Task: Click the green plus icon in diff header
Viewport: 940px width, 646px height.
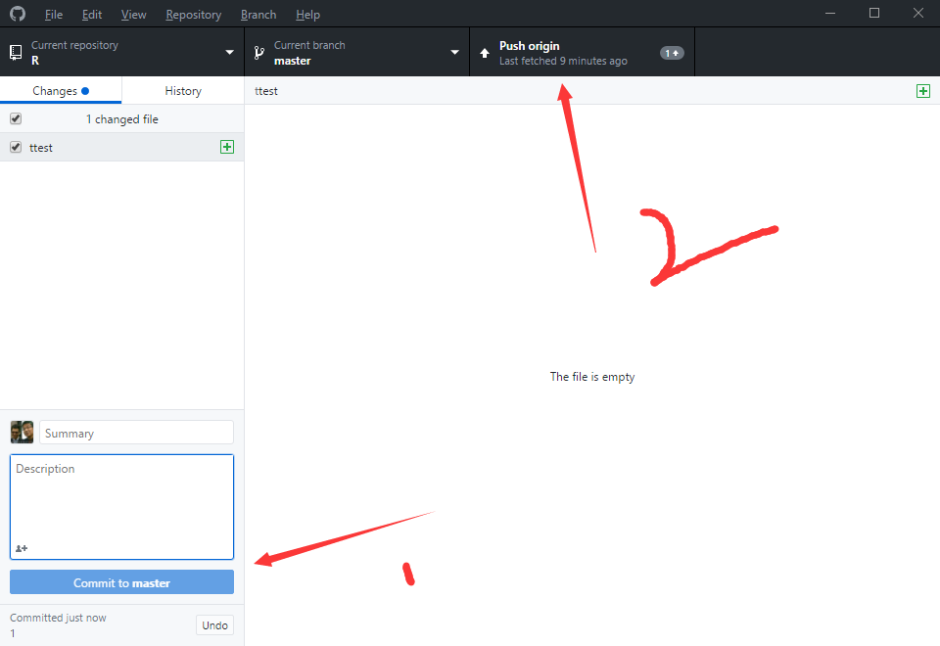Action: click(922, 90)
